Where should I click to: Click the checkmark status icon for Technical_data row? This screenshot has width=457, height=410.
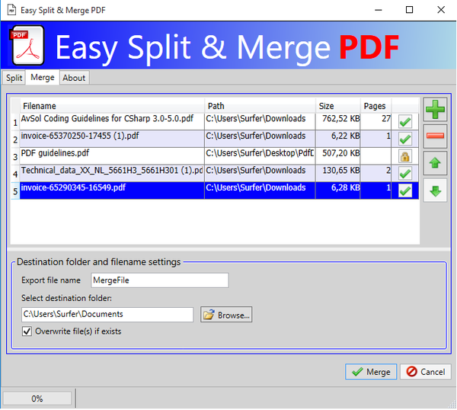tap(405, 174)
